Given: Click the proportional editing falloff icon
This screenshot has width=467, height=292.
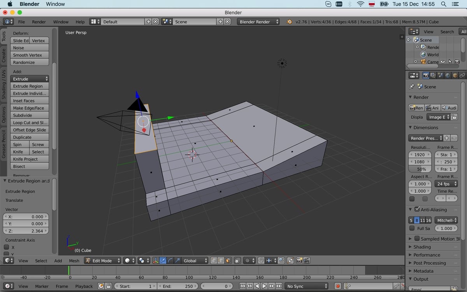Looking at the screenshot, I should (x=248, y=260).
